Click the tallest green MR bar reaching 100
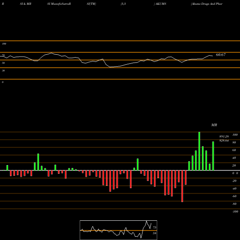 pos(199,151)
